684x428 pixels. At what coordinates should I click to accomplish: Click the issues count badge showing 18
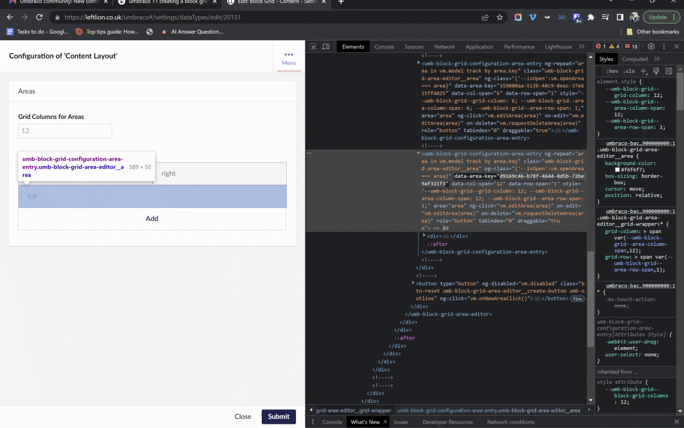(x=631, y=47)
